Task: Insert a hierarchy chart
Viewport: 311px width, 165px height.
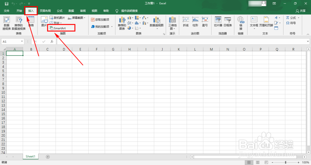Action: [138, 18]
